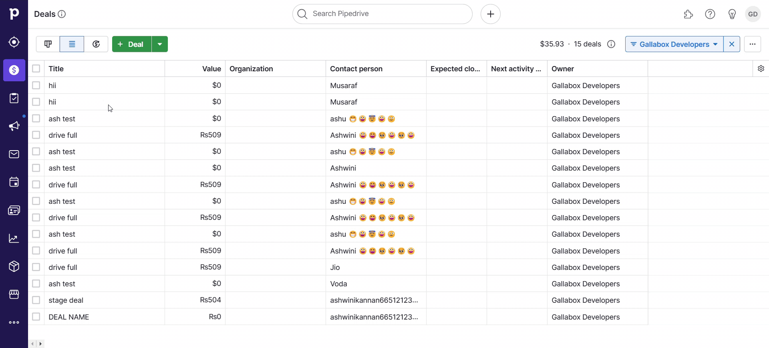Check the box for 'stage deal' row

pos(36,300)
